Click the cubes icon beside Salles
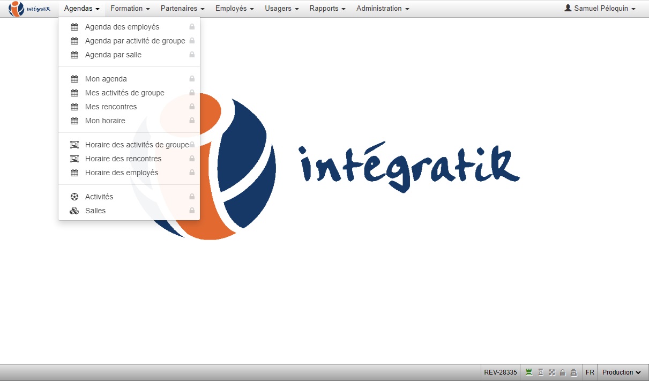 pos(74,211)
